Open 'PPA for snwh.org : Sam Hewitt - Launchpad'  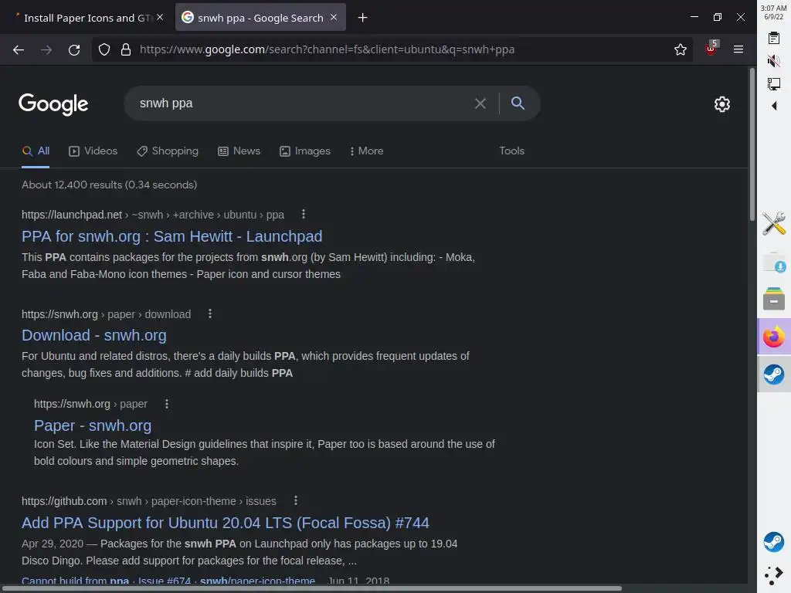(172, 236)
